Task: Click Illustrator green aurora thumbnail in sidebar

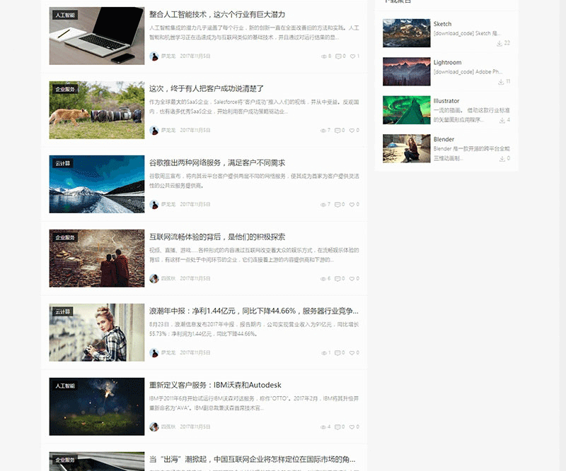Action: coord(406,110)
